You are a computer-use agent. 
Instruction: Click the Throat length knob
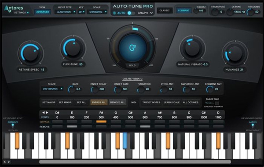196,11
